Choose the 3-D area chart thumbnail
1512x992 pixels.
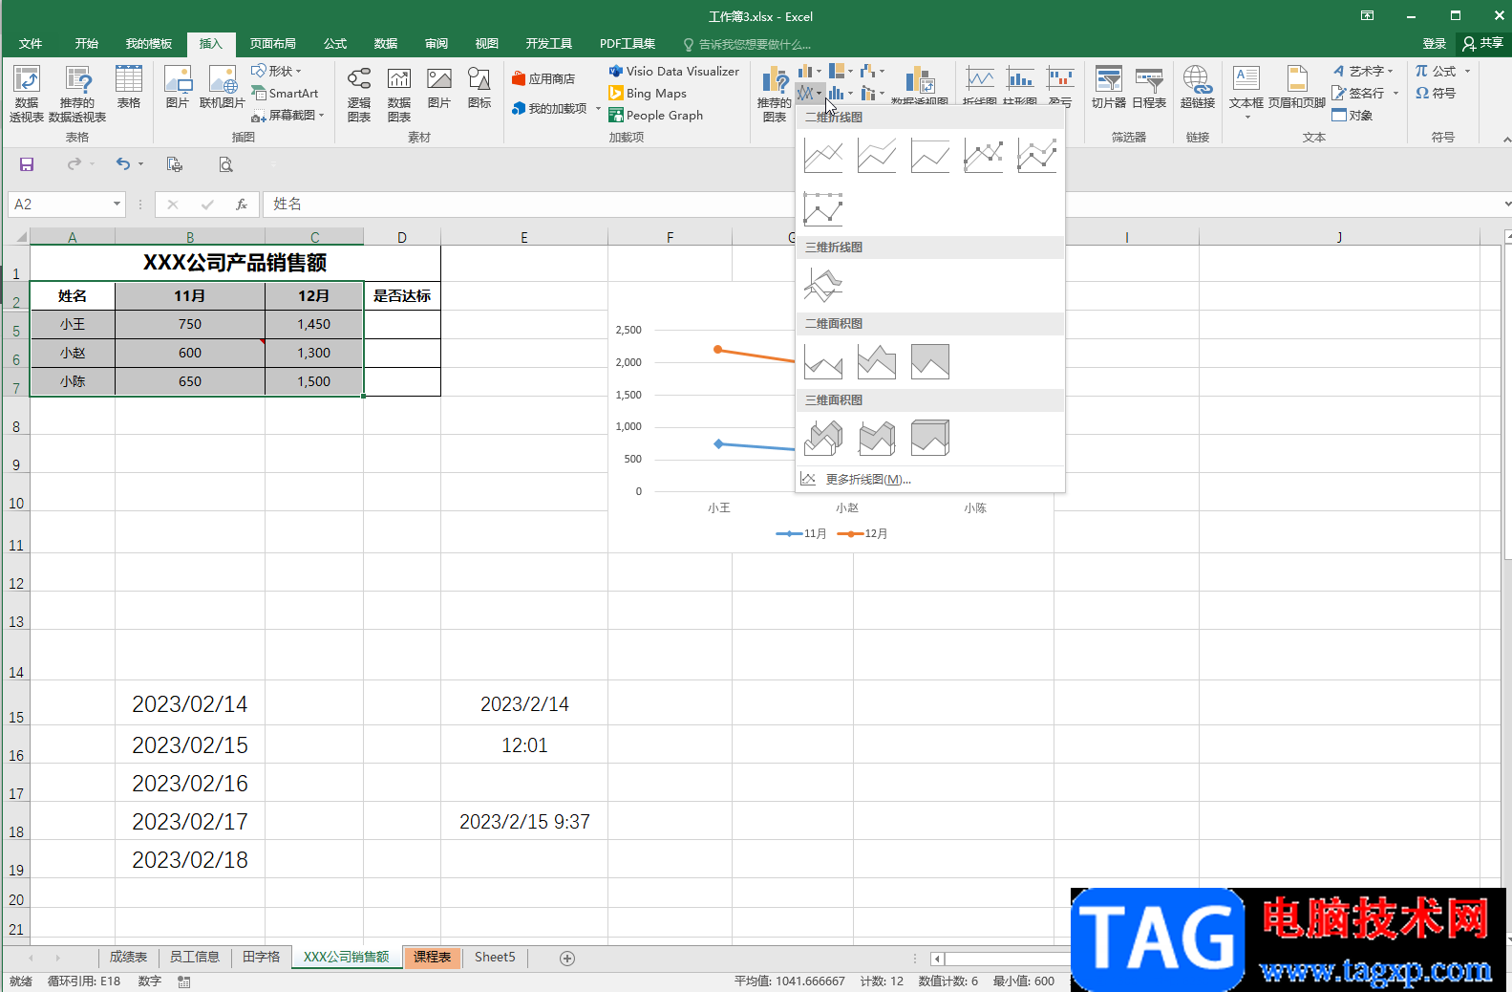(x=823, y=438)
